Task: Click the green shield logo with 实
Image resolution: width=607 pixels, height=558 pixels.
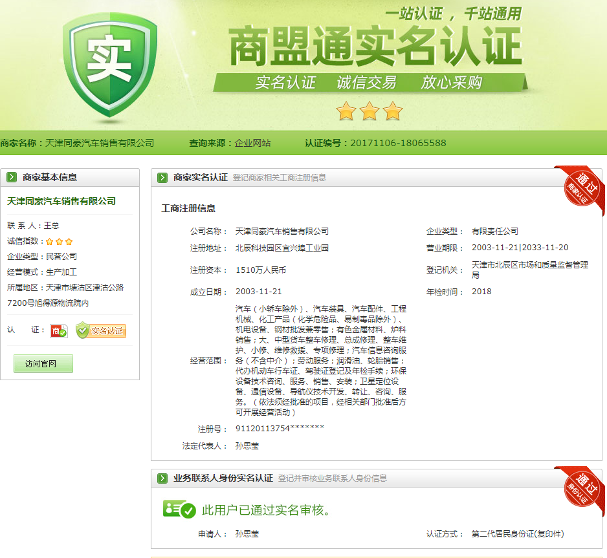Action: click(110, 65)
